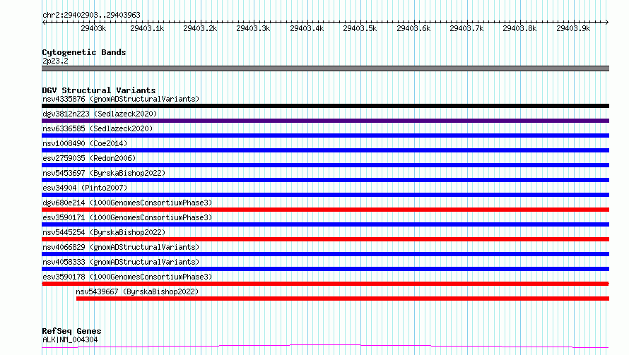Select the red dgv680e214 variant bar
Screen dimensions: 629x355
(325, 210)
